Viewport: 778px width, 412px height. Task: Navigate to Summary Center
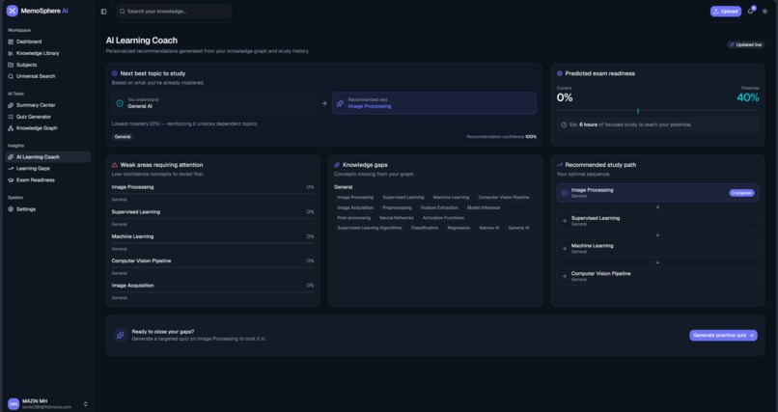pos(48,105)
